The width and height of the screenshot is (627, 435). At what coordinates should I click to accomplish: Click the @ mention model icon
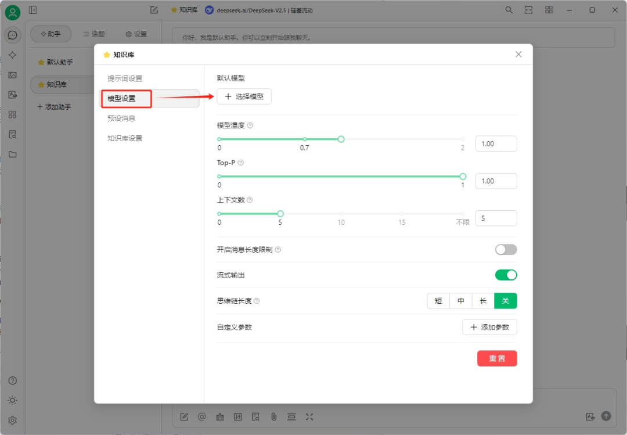click(x=202, y=417)
